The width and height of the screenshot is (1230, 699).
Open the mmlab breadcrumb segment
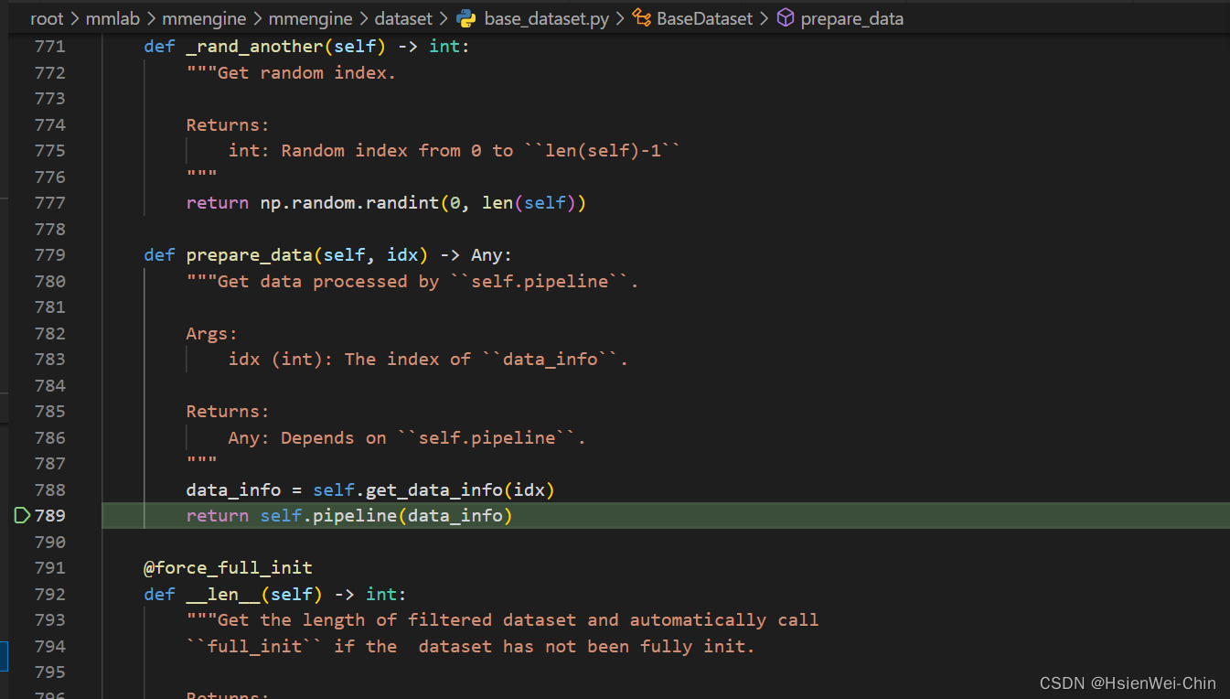coord(112,18)
